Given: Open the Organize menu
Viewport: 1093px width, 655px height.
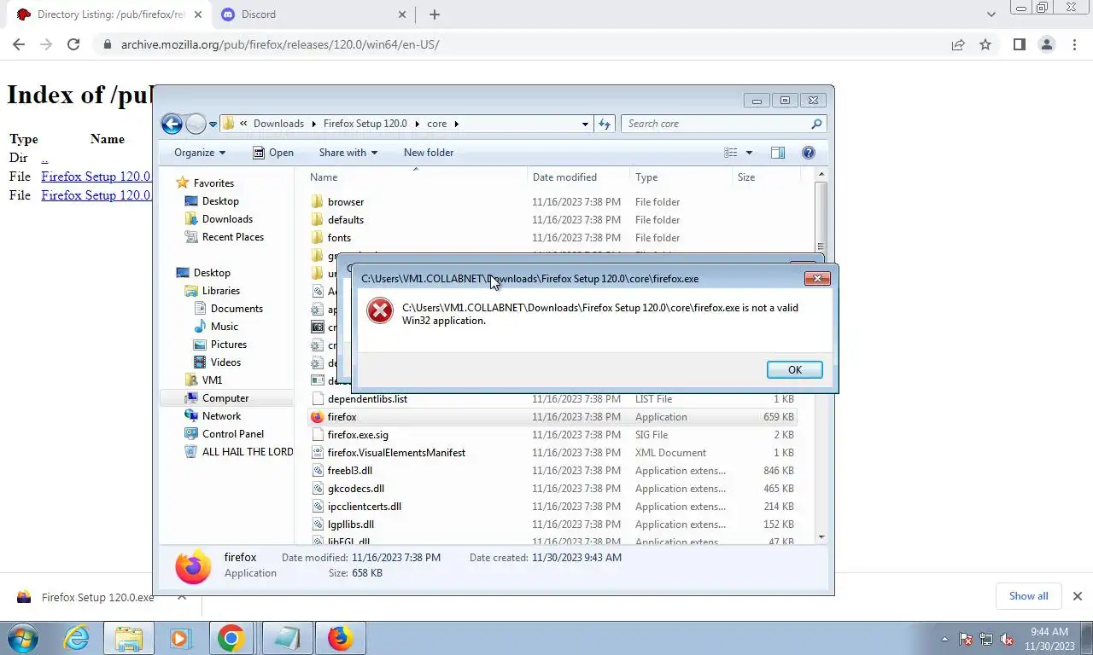Looking at the screenshot, I should [200, 153].
